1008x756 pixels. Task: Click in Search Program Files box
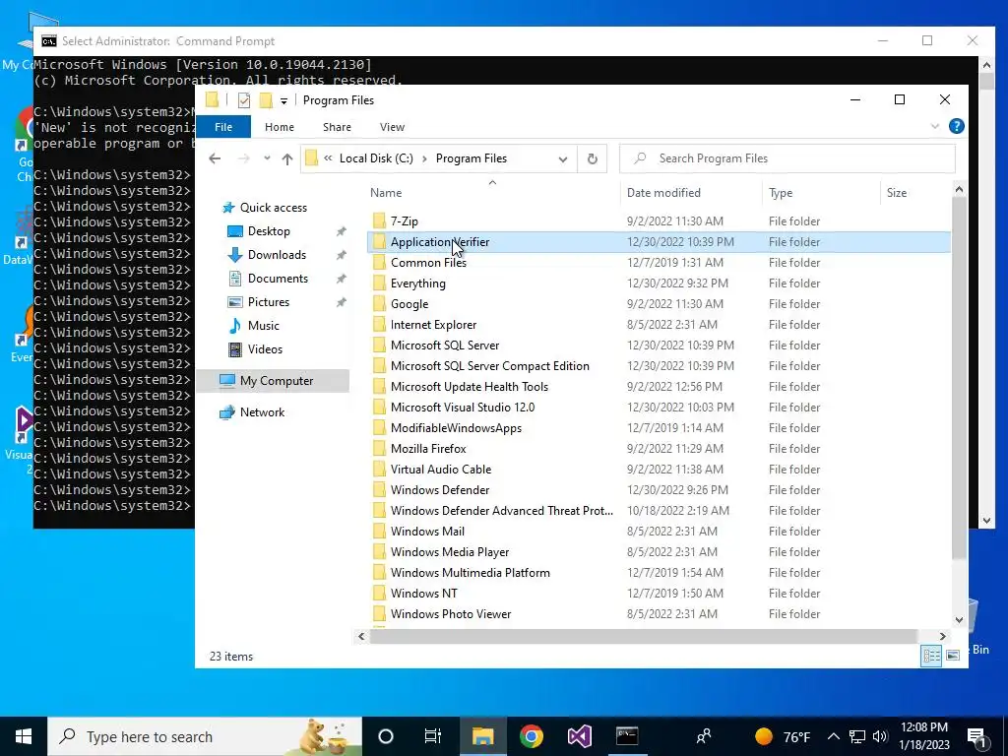[787, 158]
